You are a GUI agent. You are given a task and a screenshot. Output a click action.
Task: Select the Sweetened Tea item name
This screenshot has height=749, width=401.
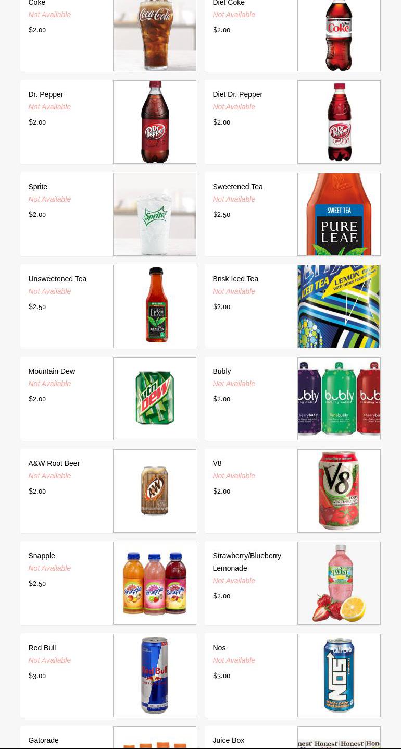coord(237,187)
